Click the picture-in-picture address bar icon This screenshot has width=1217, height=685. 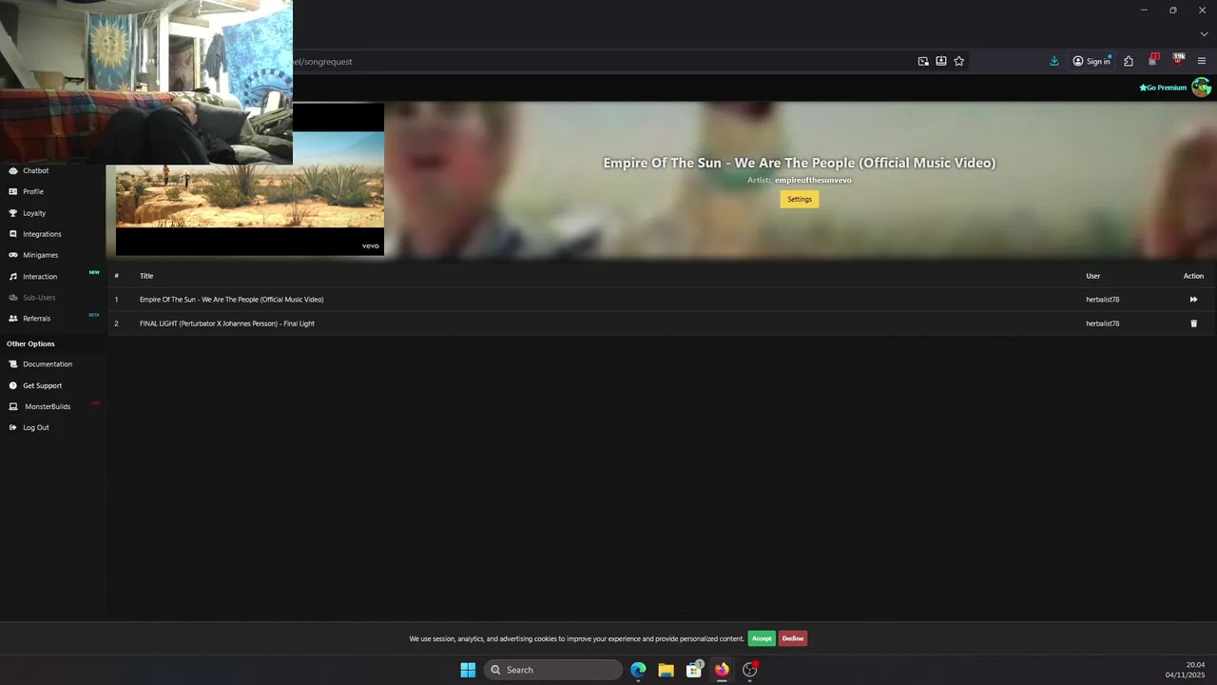click(x=923, y=61)
